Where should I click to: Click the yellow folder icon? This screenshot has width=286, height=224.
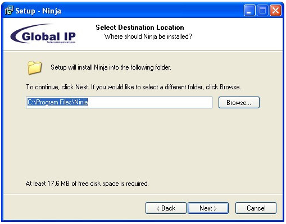pyautogui.click(x=34, y=67)
